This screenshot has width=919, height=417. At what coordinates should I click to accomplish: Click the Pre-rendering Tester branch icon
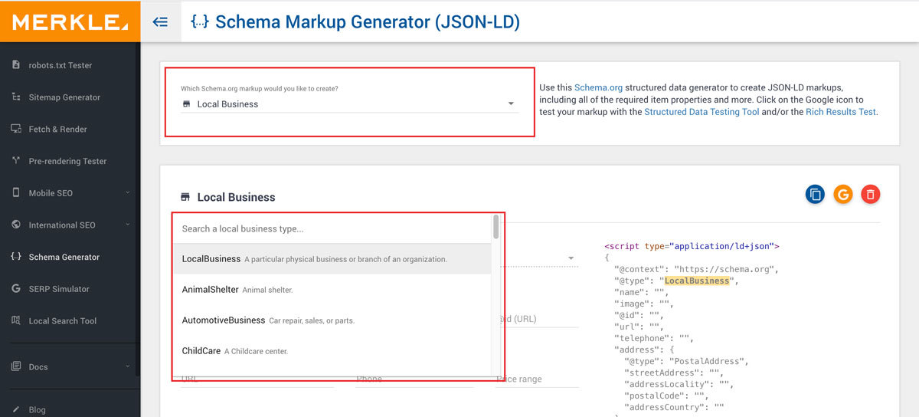15,161
